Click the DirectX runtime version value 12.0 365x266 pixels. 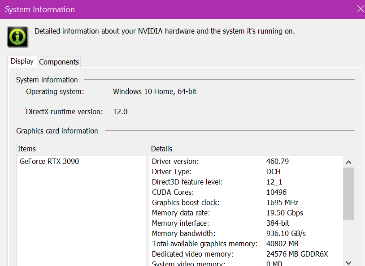120,112
